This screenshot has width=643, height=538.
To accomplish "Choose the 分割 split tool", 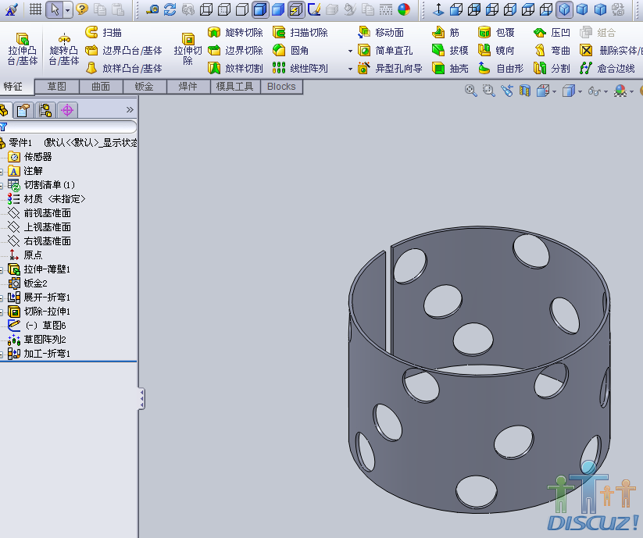I will point(552,68).
